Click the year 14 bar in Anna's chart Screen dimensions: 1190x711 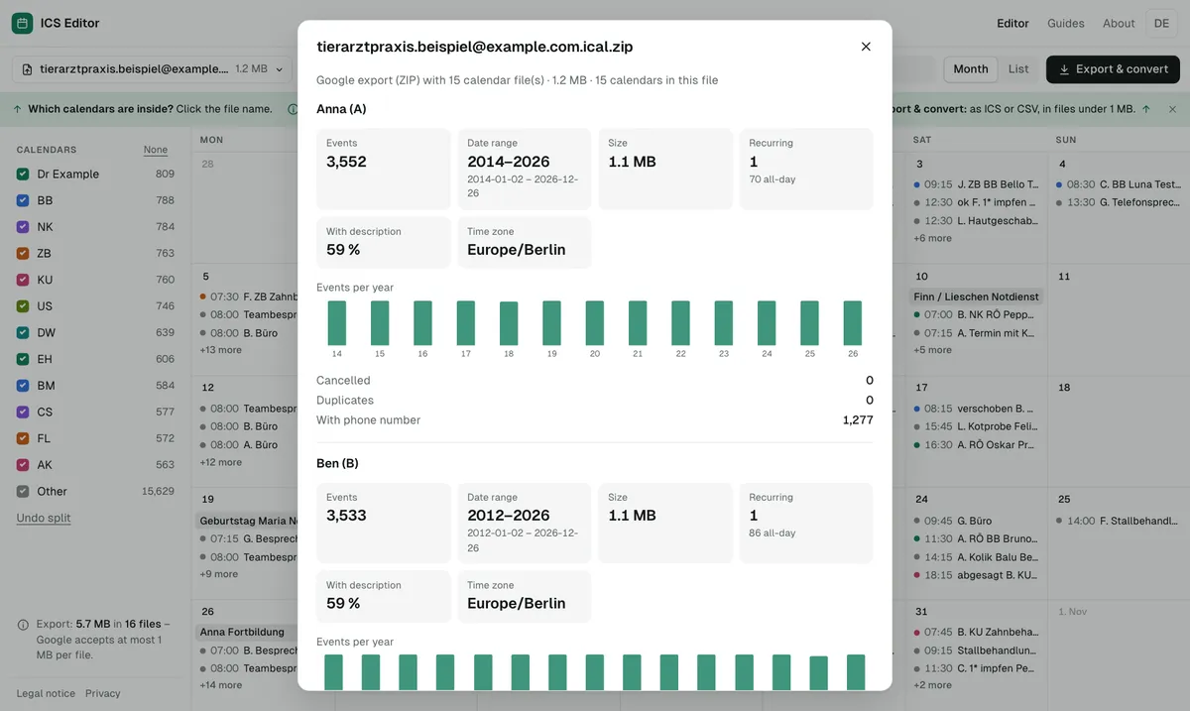(337, 323)
